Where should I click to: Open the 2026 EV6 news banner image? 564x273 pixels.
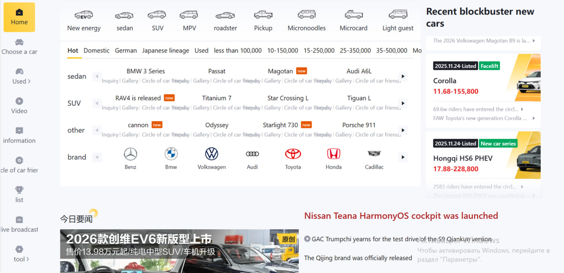pos(179,251)
